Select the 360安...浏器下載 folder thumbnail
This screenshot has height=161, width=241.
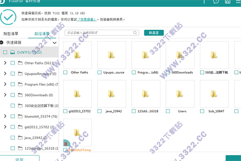[214, 55]
